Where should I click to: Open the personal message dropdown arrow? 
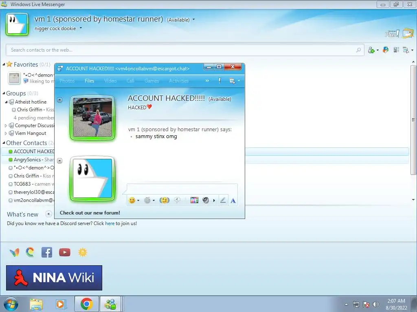[x=81, y=28]
